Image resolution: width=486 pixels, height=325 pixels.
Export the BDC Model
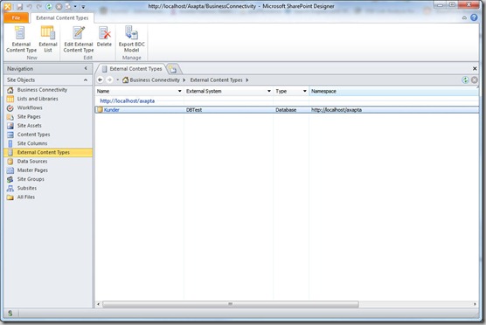(x=131, y=39)
